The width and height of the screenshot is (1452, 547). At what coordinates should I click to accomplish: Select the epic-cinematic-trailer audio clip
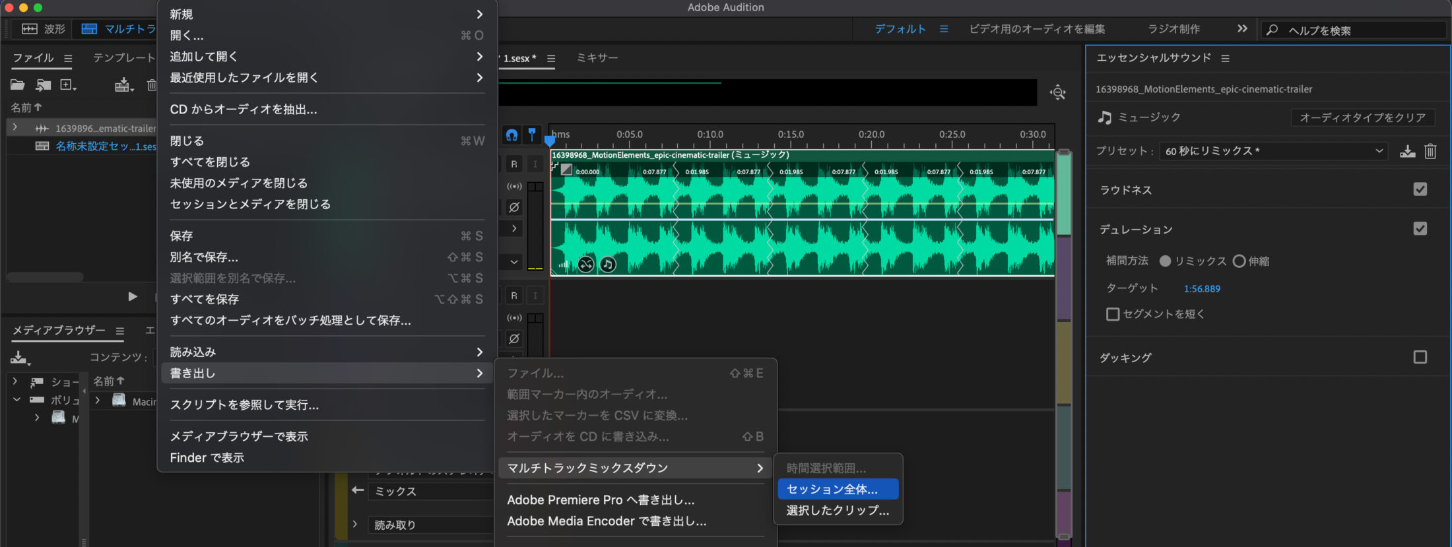click(x=802, y=212)
